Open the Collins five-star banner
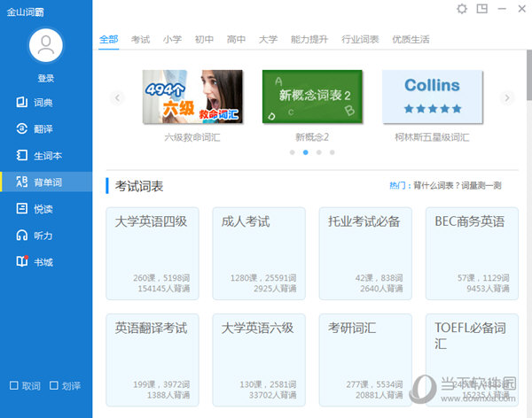Image resolution: width=532 pixels, height=418 pixels. point(433,97)
